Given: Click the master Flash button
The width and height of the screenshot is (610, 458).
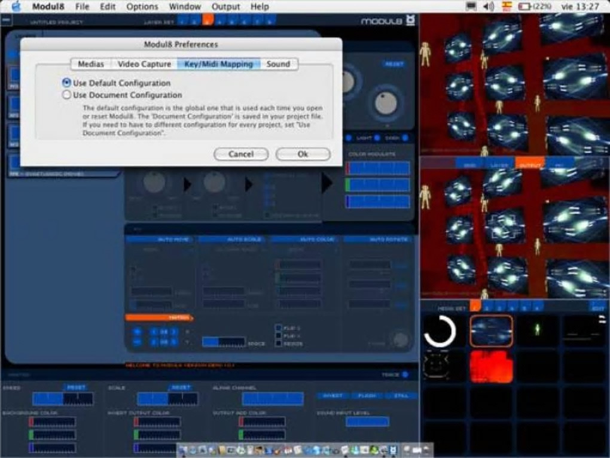Looking at the screenshot, I should coord(367,396).
